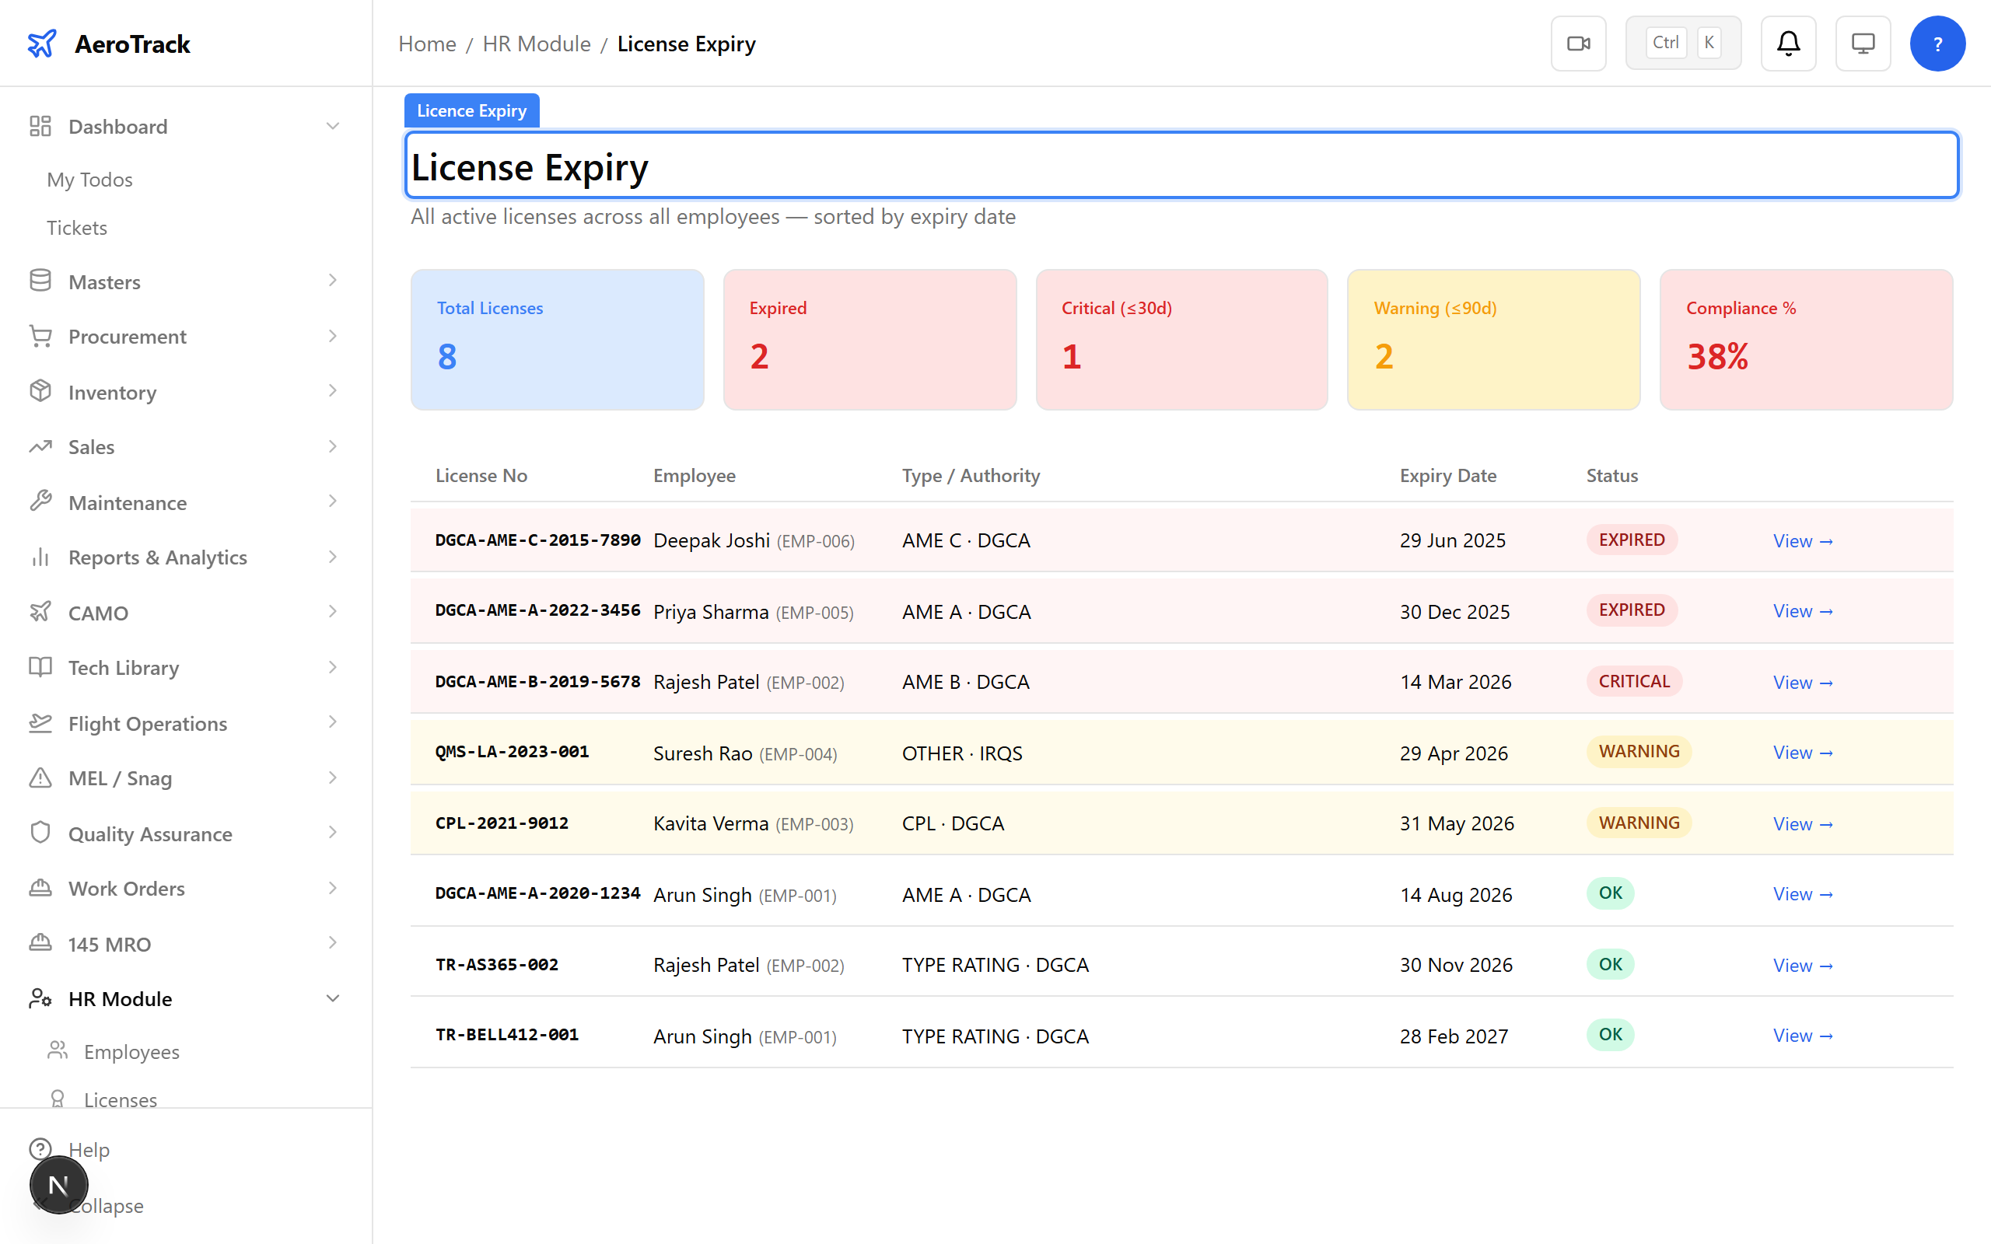Click the Procurement shopping cart icon
Image resolution: width=1991 pixels, height=1244 pixels.
click(40, 337)
